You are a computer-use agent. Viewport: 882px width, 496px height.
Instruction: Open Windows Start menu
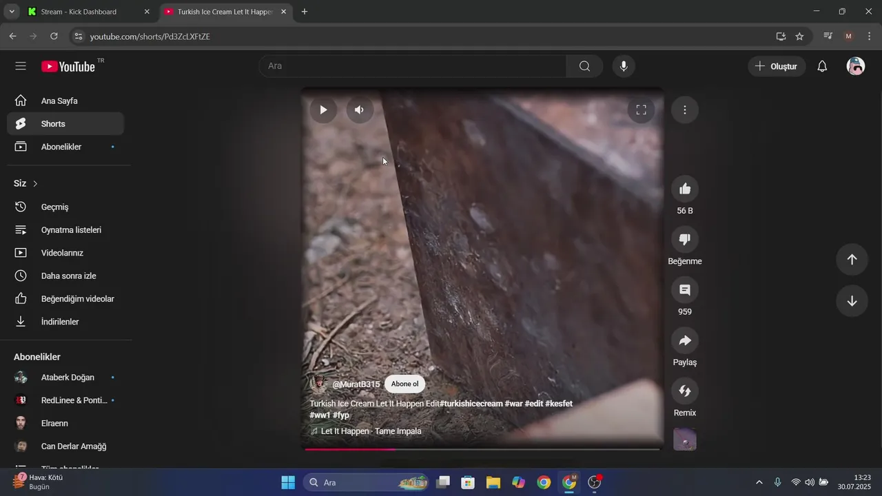288,482
